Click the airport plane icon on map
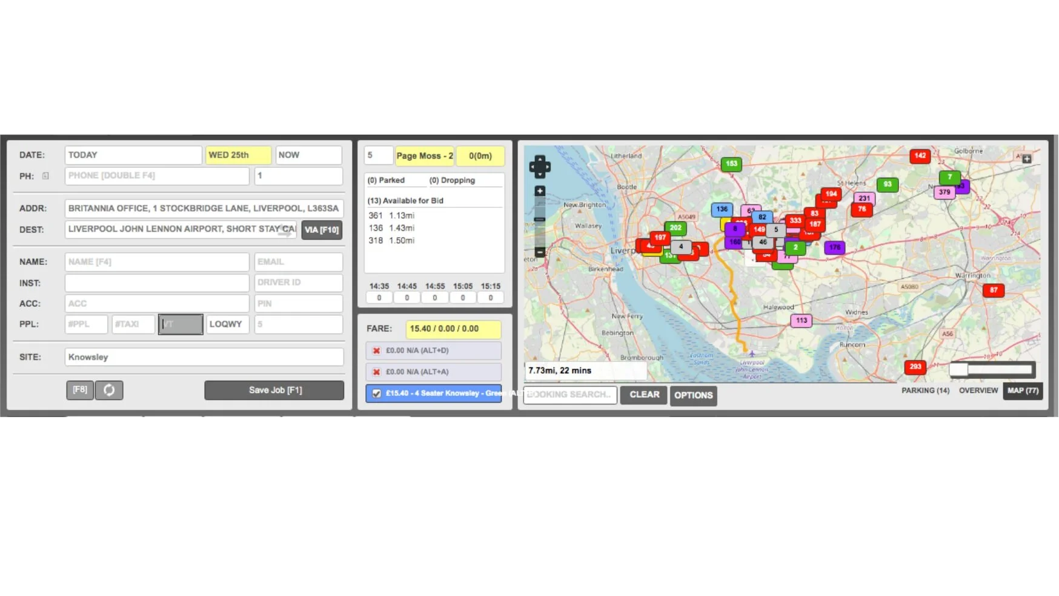1059x596 pixels. point(752,353)
